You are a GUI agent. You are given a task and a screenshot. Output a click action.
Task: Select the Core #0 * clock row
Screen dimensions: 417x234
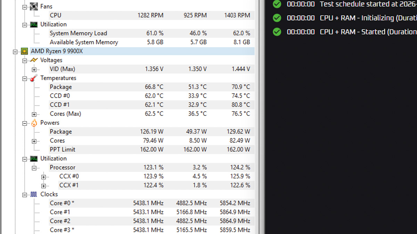(x=152, y=203)
